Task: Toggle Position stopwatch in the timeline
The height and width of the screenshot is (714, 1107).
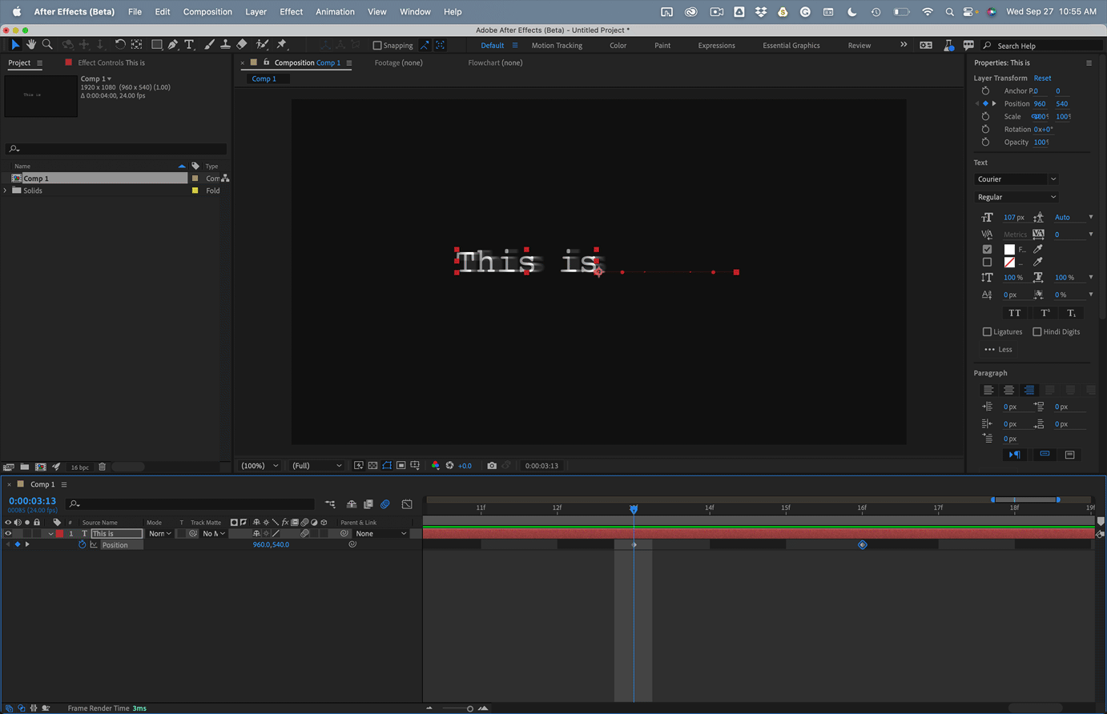Action: [82, 544]
